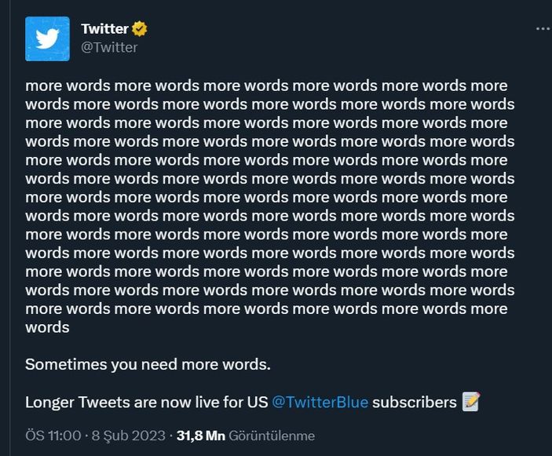Click the first line of the tweet body

click(266, 86)
